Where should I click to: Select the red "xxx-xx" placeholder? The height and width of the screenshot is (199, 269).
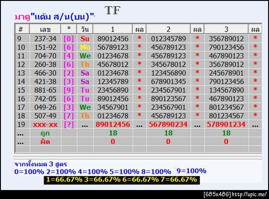click(x=45, y=125)
